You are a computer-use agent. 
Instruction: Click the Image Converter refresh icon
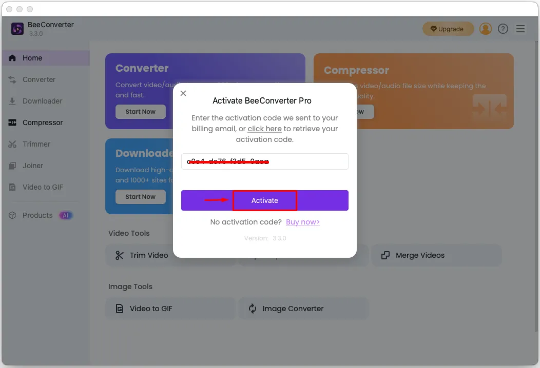(x=253, y=309)
